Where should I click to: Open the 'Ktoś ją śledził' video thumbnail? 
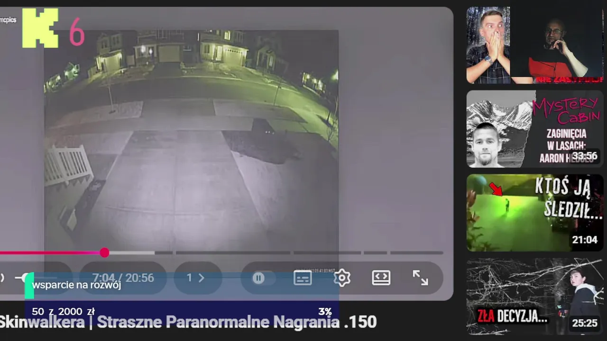535,213
